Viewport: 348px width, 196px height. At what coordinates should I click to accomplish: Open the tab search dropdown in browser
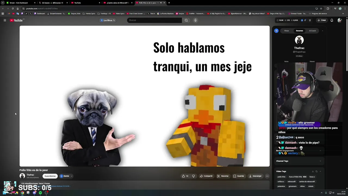pos(2,3)
